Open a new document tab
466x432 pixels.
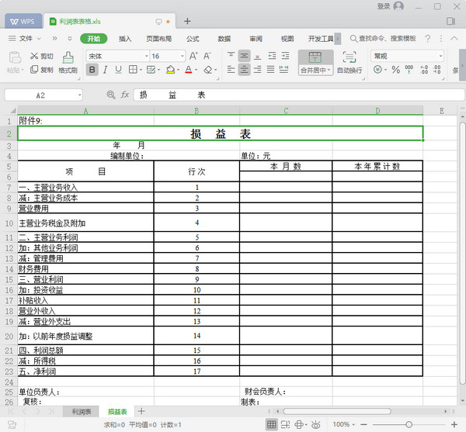pyautogui.click(x=187, y=21)
